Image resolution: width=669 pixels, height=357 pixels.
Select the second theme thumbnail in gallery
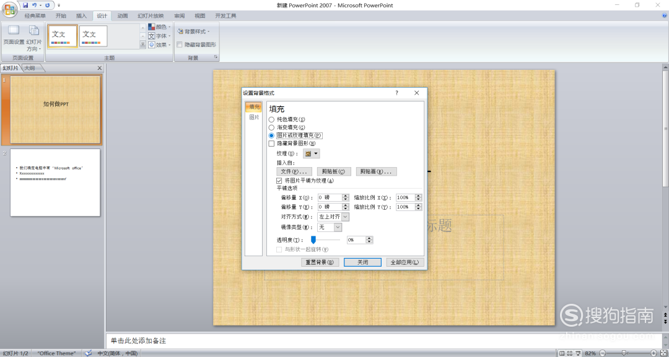[93, 36]
